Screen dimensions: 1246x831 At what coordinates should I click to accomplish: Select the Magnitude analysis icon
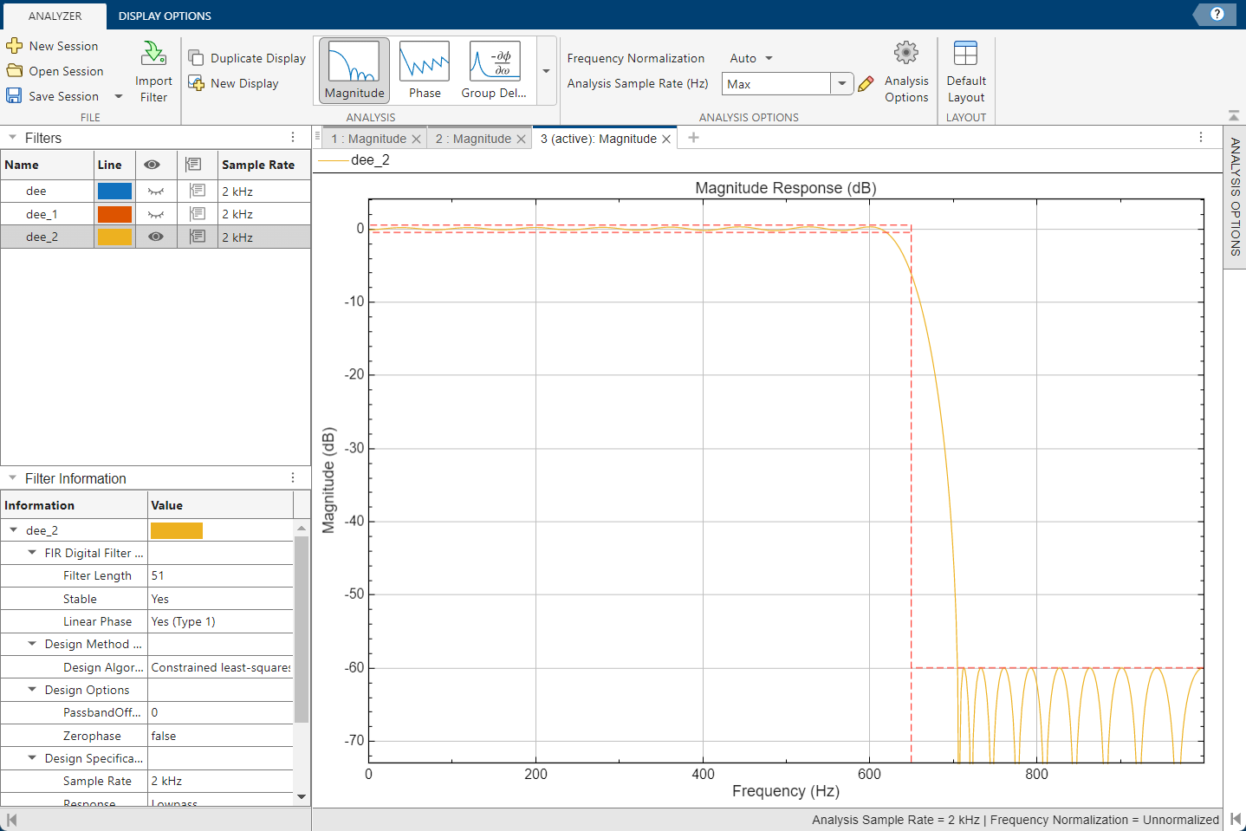pyautogui.click(x=354, y=62)
